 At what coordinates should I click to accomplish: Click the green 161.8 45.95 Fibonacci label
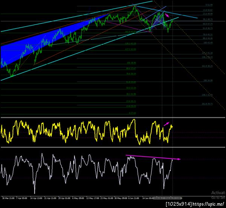tap(131, 32)
